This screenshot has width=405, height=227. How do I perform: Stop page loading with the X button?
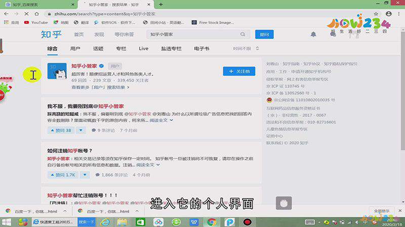click(x=26, y=14)
